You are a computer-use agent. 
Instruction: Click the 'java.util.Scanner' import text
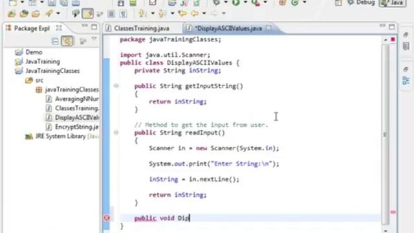(x=176, y=55)
